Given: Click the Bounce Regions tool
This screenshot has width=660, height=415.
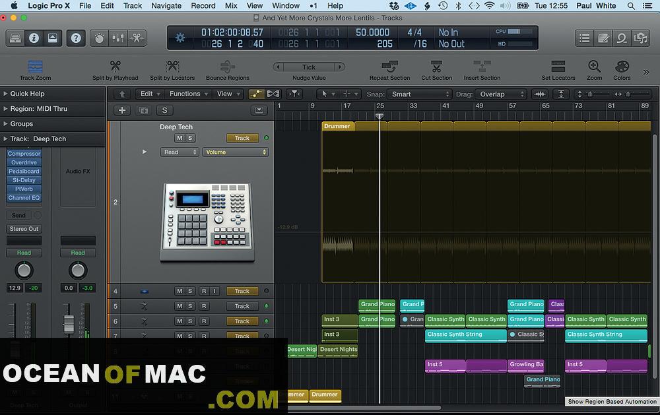Looking at the screenshot, I should pos(228,70).
